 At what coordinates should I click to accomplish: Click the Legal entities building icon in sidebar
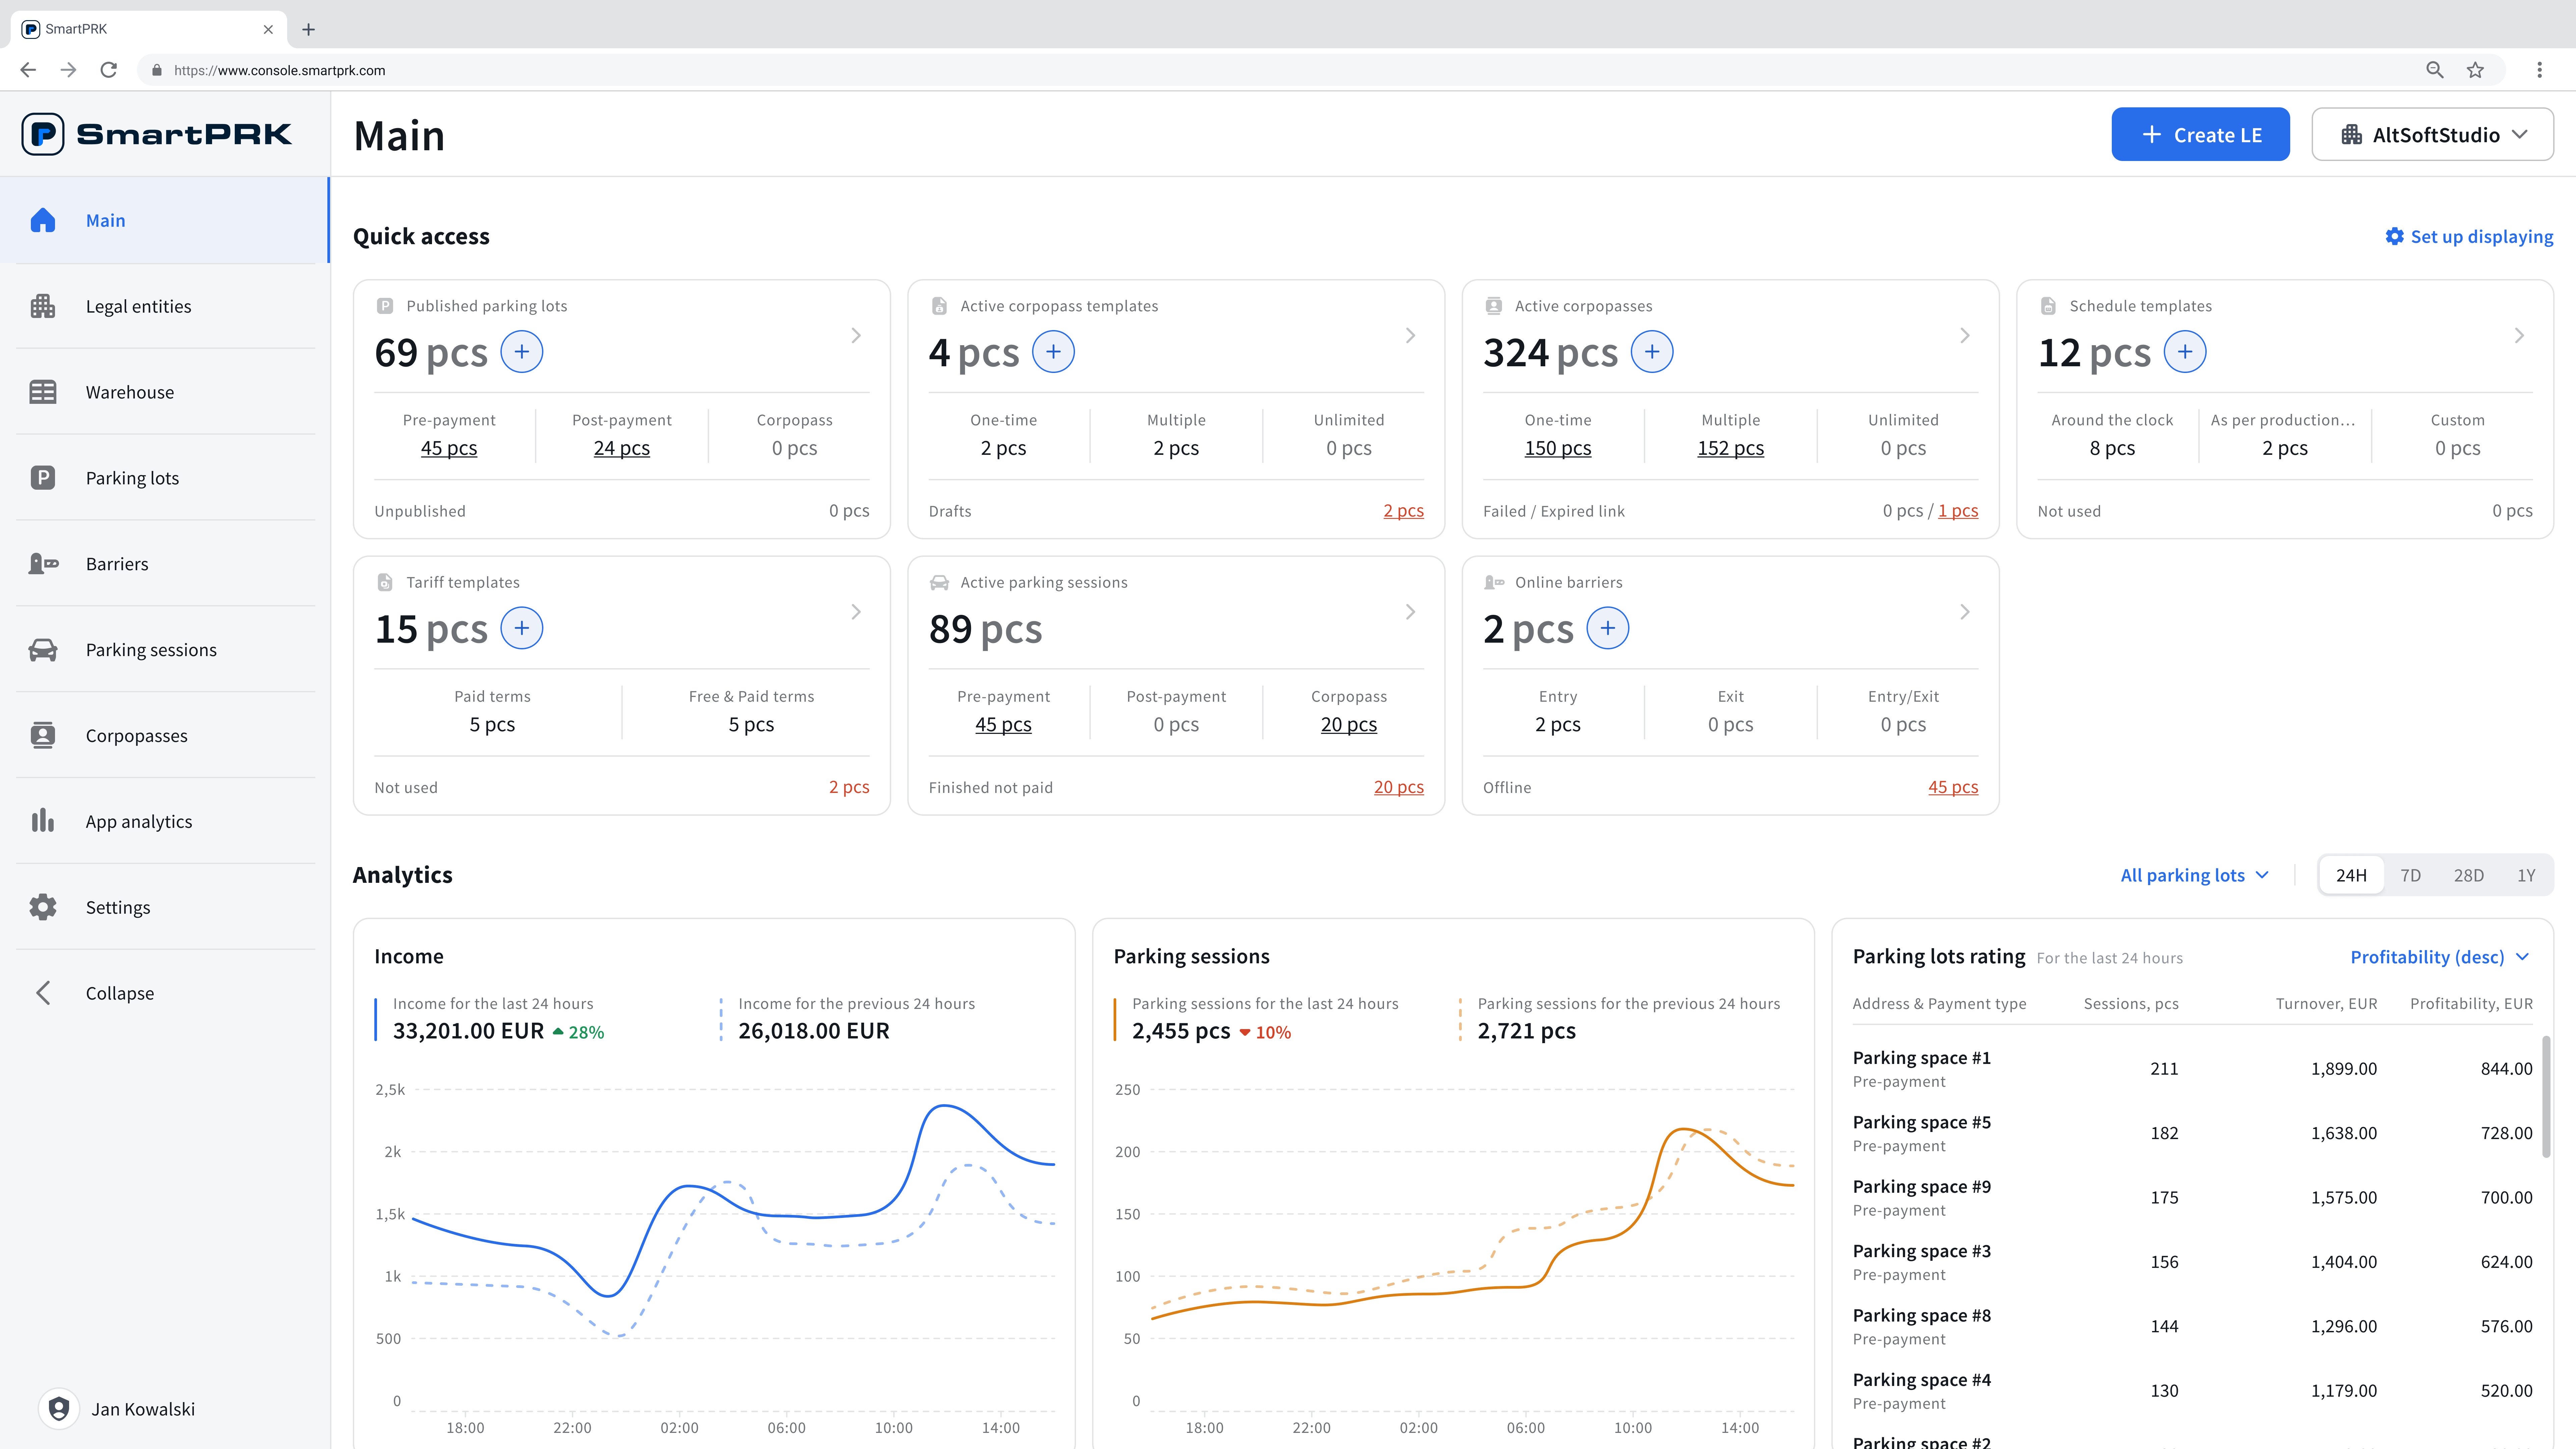click(x=43, y=306)
